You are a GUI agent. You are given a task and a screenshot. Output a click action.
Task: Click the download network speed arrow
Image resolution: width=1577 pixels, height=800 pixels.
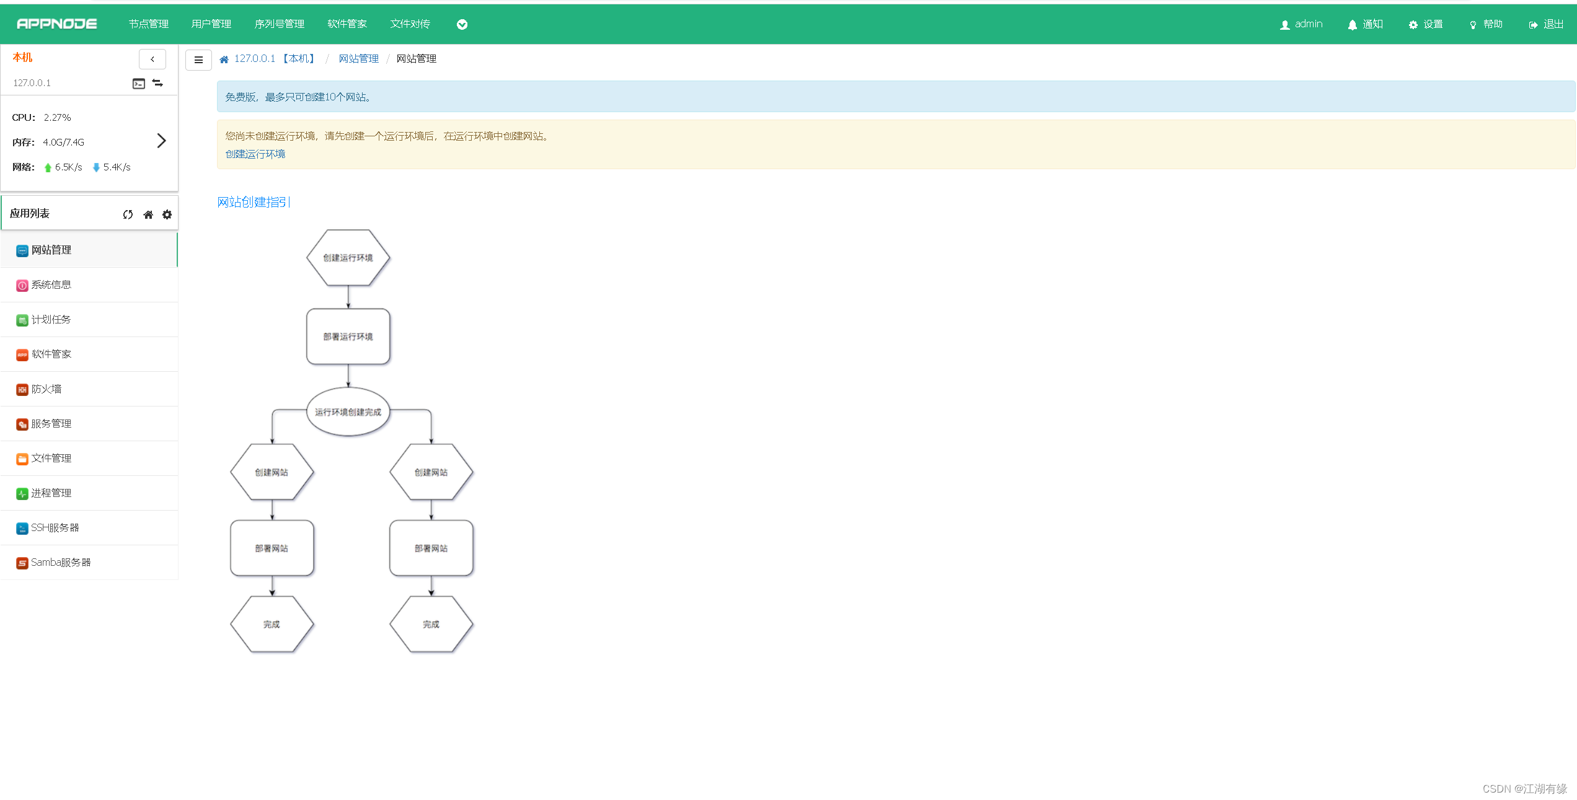96,167
